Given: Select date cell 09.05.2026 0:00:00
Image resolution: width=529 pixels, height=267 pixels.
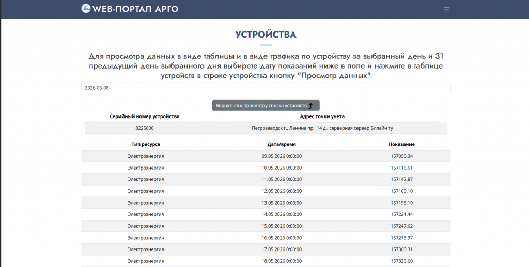Looking at the screenshot, I should 282,156.
